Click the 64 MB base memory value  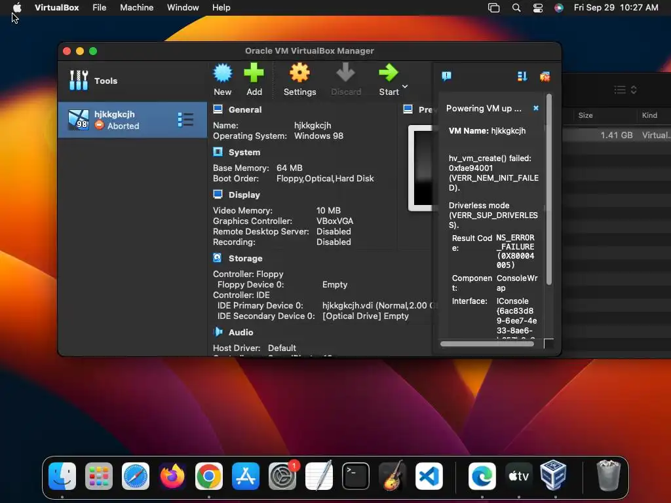tap(289, 168)
